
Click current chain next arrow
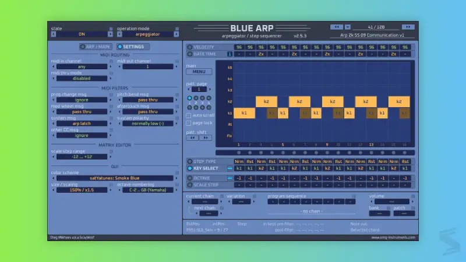[x=221, y=201]
